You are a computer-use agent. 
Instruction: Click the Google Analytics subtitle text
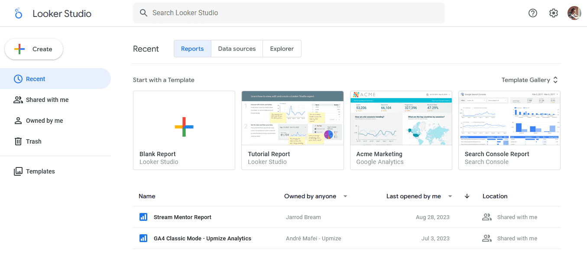pos(380,162)
